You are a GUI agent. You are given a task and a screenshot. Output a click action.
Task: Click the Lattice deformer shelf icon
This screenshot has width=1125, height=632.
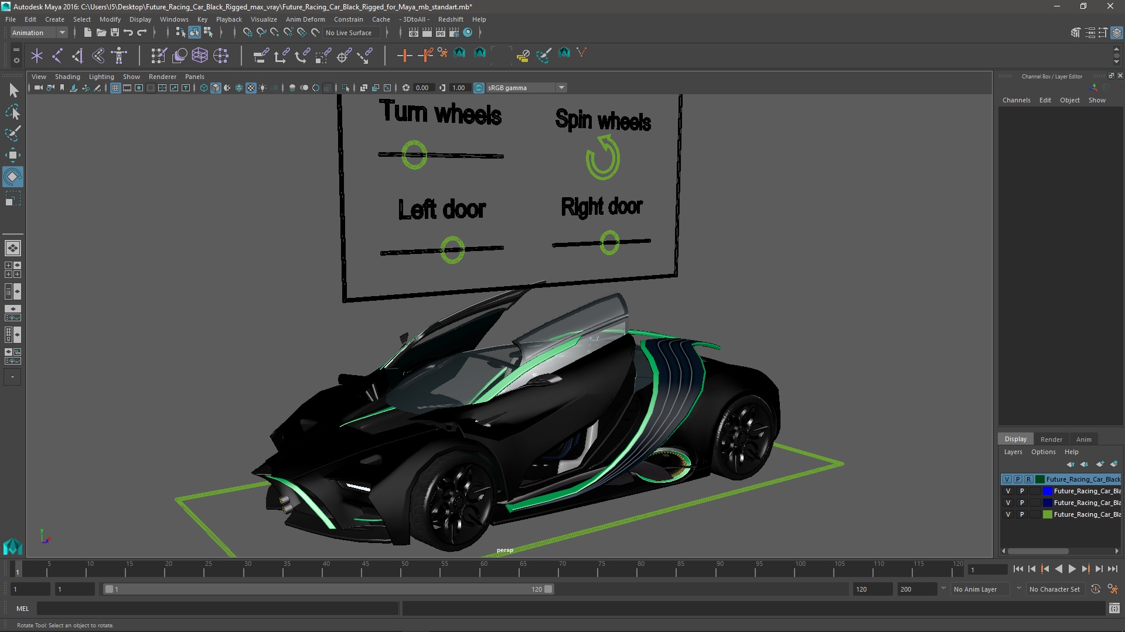200,56
